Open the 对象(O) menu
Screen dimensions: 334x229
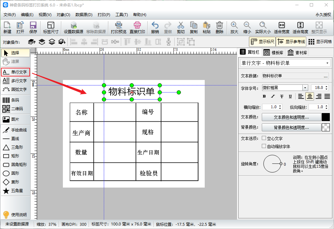63,15
